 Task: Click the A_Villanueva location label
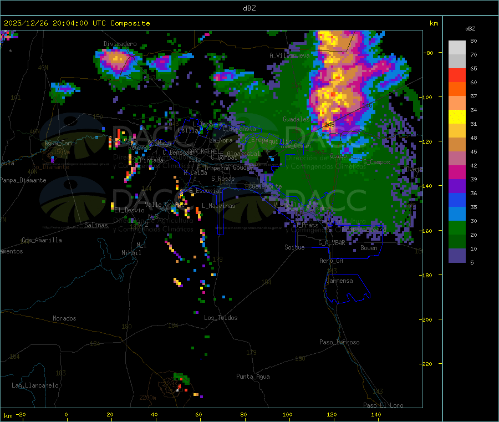click(x=289, y=55)
